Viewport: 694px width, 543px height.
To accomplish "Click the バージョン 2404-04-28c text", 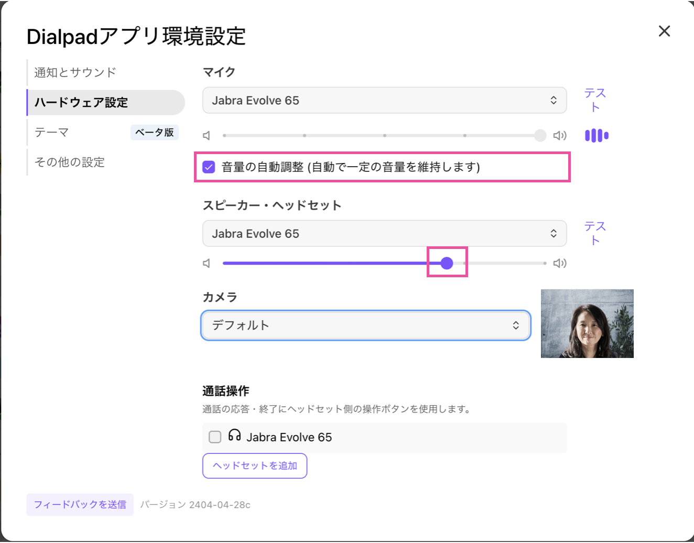I will coord(195,505).
